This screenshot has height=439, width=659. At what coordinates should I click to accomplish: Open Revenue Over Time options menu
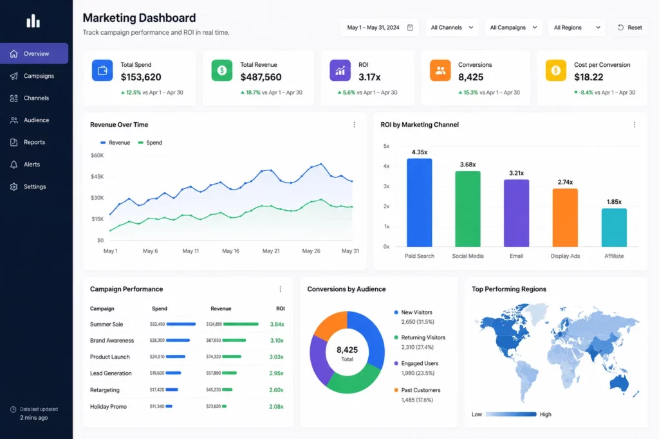(355, 125)
